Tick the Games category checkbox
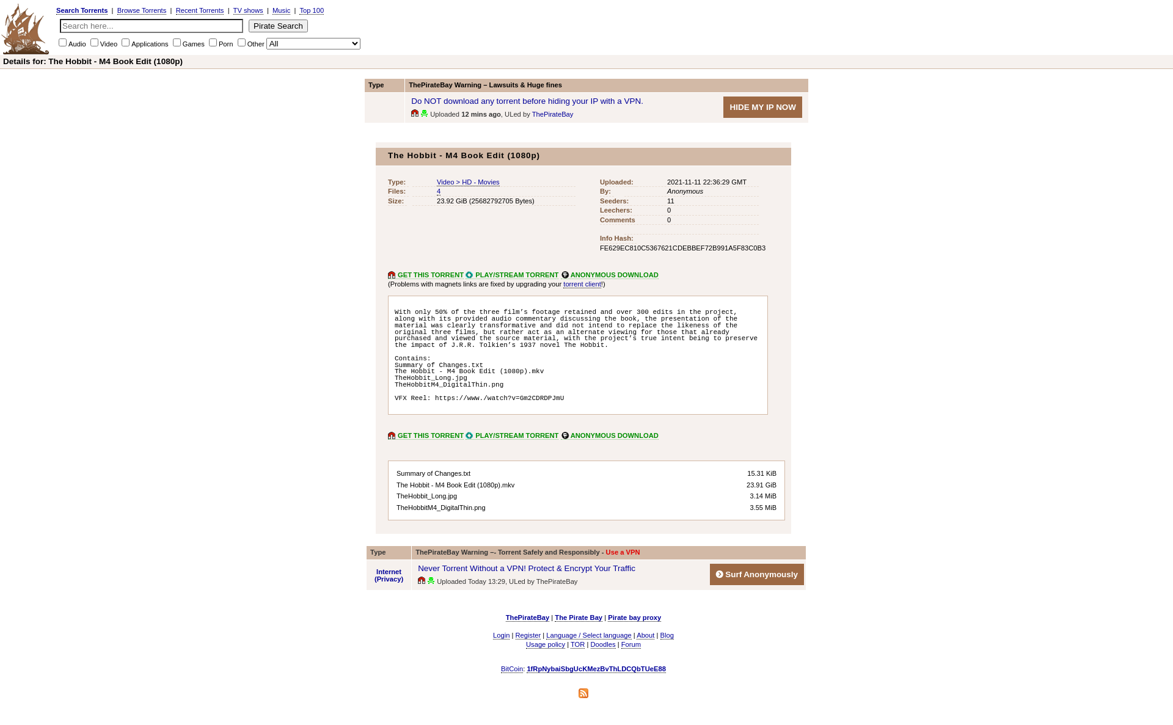The width and height of the screenshot is (1173, 725). (x=177, y=43)
